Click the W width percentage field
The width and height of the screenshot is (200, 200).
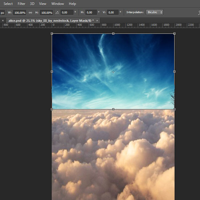point(20,13)
